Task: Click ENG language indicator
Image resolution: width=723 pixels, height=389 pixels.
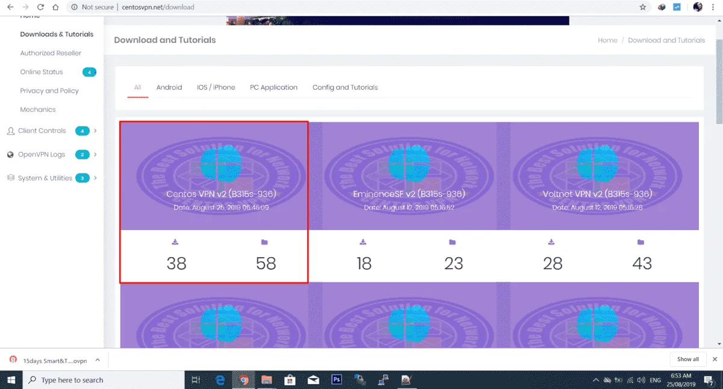Action: (x=656, y=380)
